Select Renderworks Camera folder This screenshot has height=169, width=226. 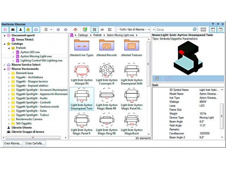pos(29,119)
